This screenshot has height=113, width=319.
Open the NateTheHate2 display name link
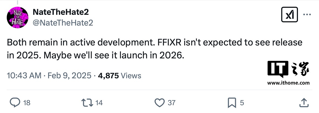[x=61, y=12]
